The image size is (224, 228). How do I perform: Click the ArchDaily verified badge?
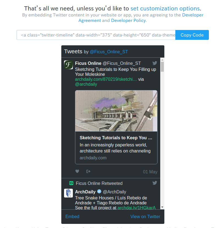coord(99,191)
